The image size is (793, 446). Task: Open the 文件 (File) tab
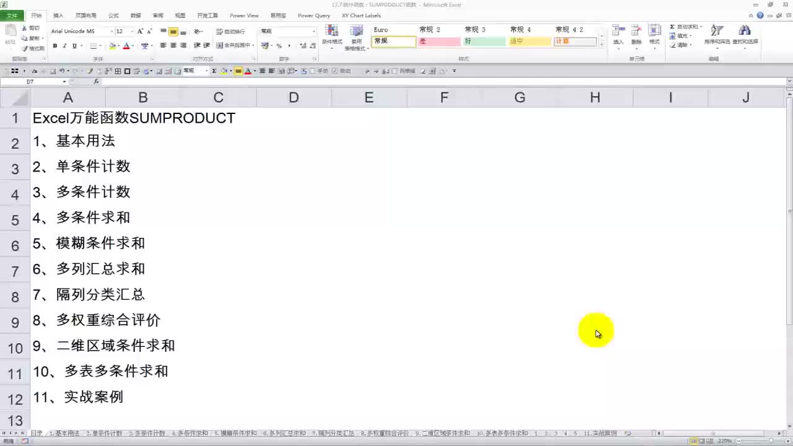[x=12, y=15]
